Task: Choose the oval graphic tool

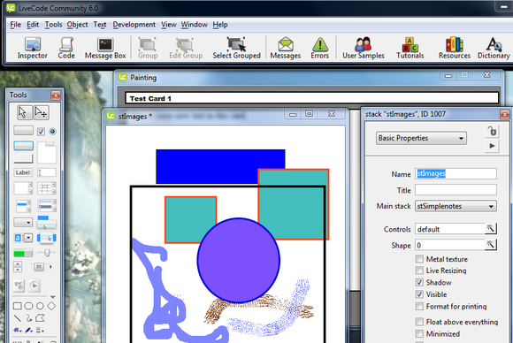Action: [x=40, y=306]
